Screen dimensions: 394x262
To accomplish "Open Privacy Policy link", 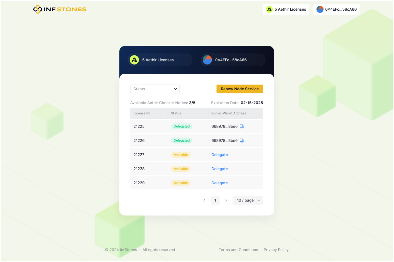I will click(x=276, y=250).
